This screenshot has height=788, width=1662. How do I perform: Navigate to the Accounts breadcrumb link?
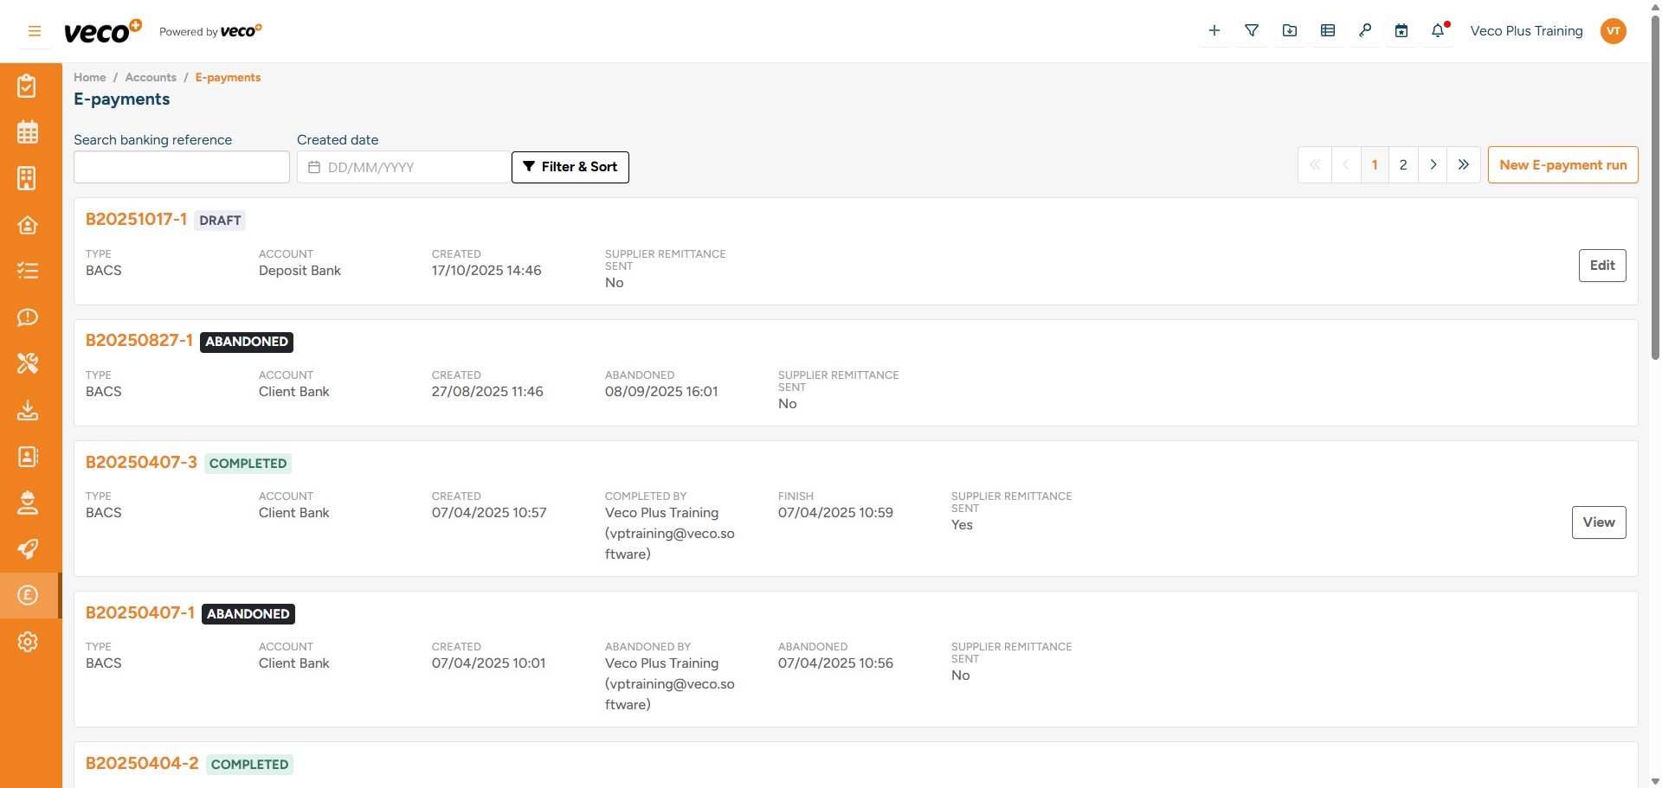click(x=151, y=77)
